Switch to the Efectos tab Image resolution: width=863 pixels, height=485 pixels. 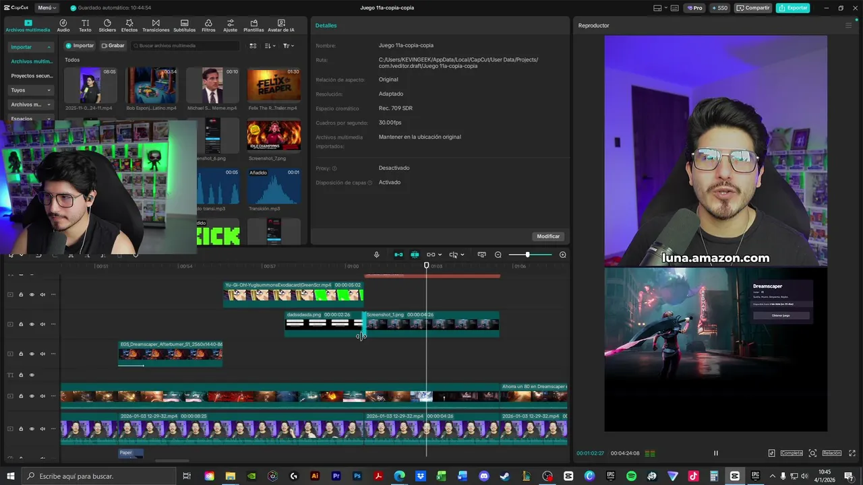129,26
